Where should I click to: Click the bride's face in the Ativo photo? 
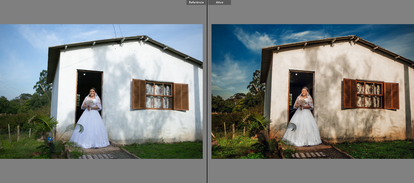[305, 91]
